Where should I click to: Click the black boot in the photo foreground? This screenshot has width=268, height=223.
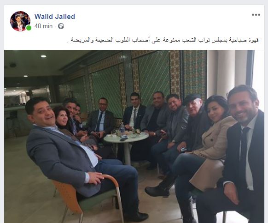coord(158,190)
